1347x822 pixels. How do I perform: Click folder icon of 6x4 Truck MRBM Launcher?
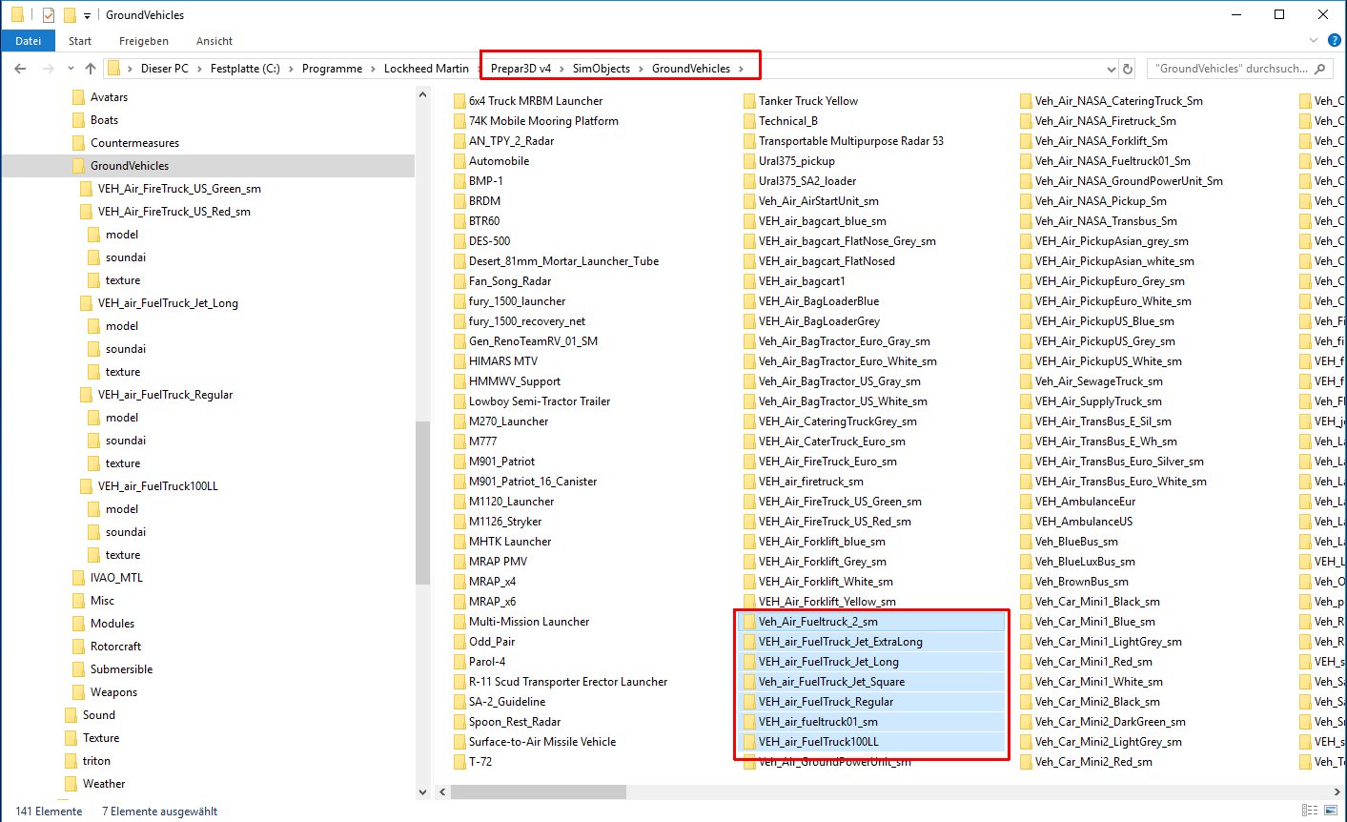459,101
